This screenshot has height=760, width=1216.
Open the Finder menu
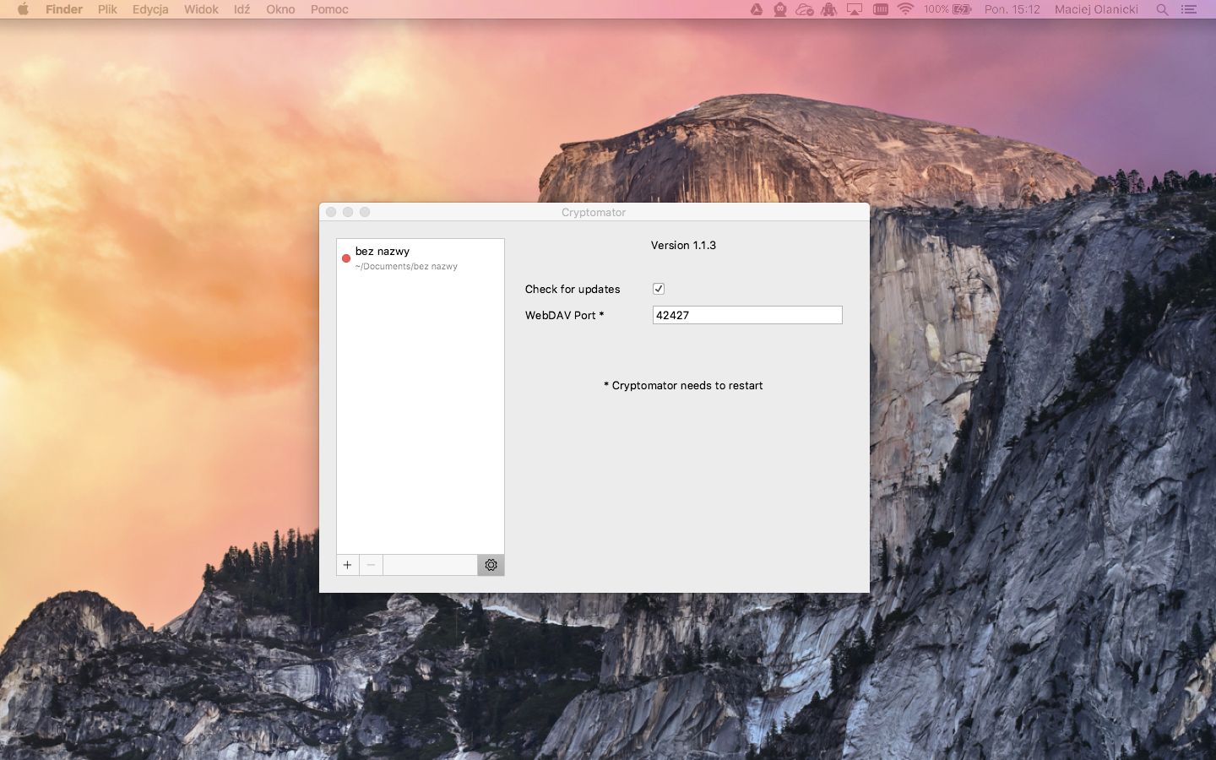[x=64, y=9]
